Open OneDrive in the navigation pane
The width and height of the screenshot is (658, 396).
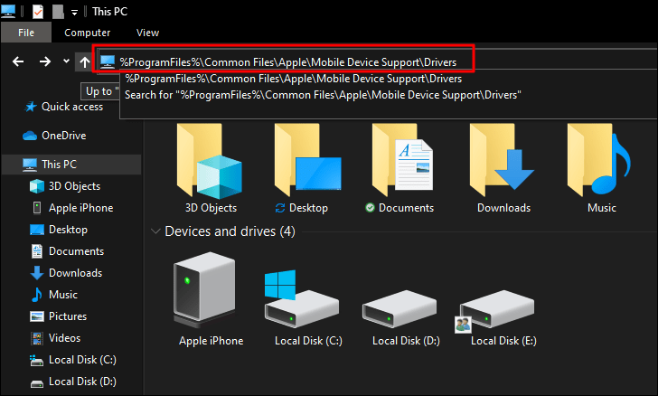point(64,136)
